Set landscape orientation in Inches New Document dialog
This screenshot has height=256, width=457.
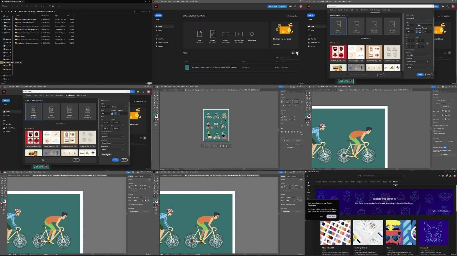click(x=115, y=113)
